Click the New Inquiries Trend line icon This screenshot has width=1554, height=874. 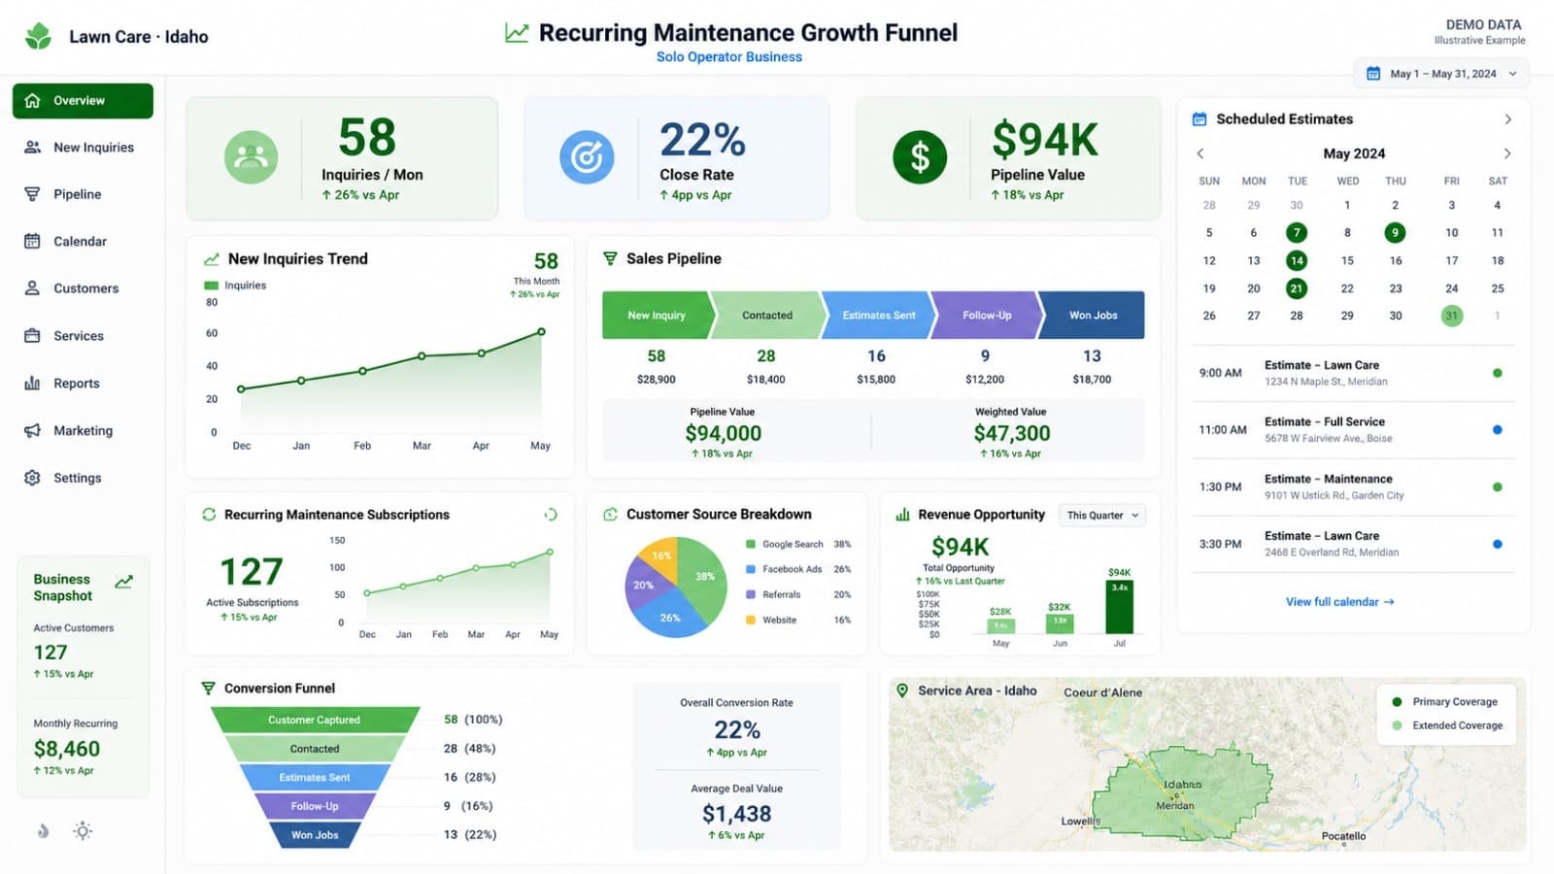[211, 259]
